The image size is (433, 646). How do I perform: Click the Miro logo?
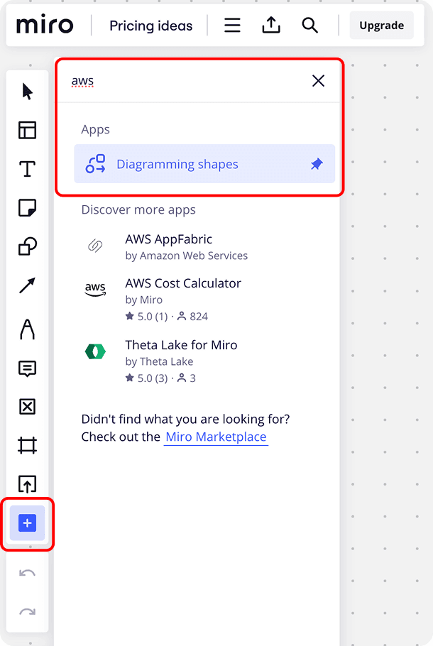45,25
